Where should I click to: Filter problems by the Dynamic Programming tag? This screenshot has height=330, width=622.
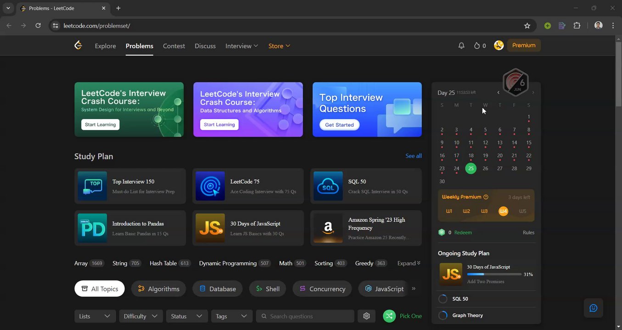tap(235, 263)
